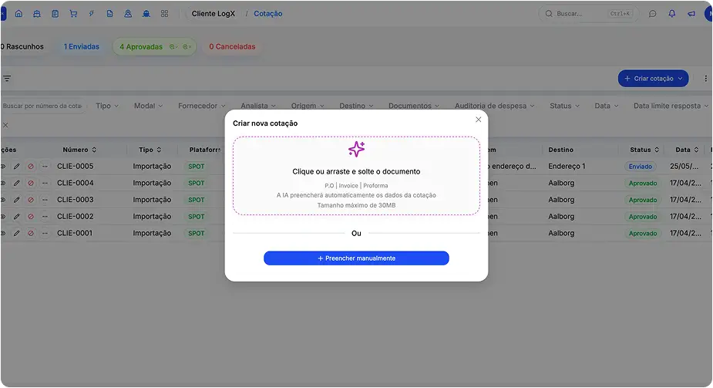Click the sparkle AI upload icon
Screen dimensions: 713x388
(356, 149)
